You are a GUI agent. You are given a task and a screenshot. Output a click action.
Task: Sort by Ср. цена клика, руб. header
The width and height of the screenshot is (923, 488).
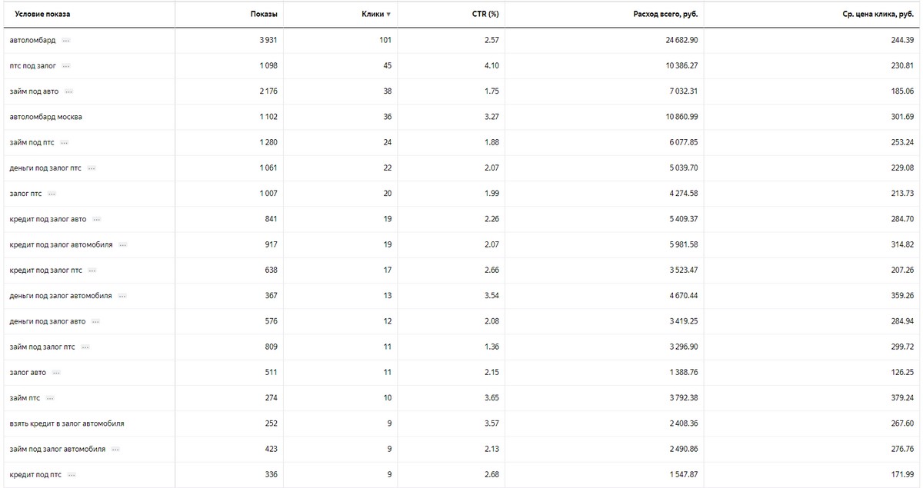[x=876, y=14]
